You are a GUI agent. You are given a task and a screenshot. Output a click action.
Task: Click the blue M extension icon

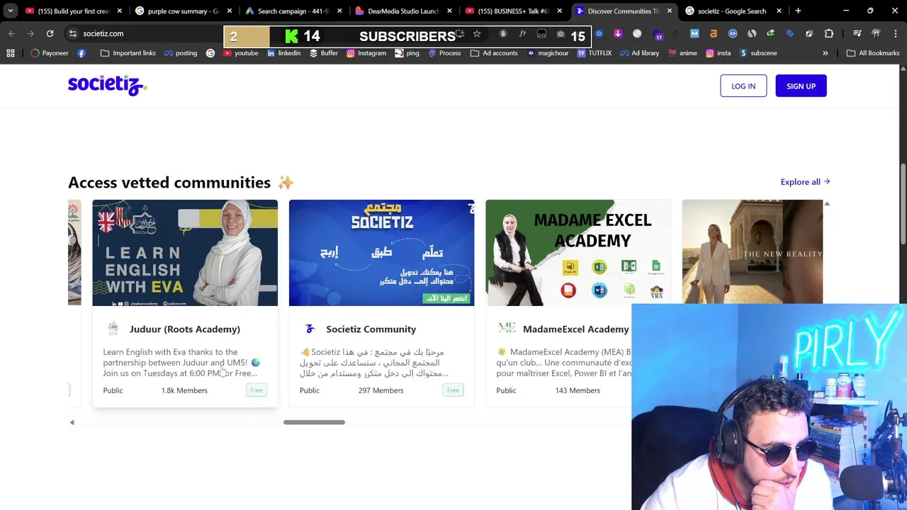click(x=694, y=33)
